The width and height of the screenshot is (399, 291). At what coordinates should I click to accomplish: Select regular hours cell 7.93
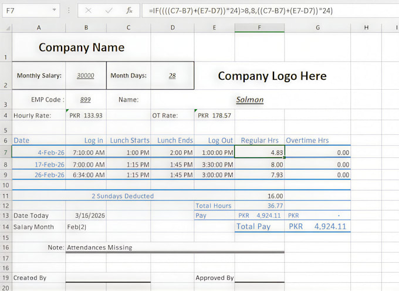click(x=259, y=175)
